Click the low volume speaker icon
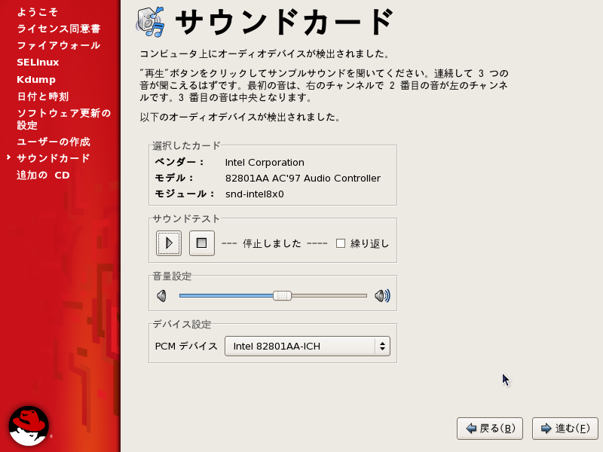 [161, 296]
